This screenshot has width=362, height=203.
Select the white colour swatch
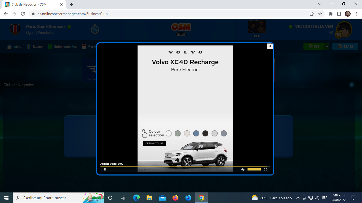click(x=169, y=133)
